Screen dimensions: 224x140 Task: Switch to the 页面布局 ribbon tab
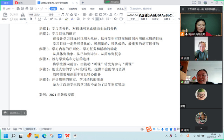[x=72, y=8]
